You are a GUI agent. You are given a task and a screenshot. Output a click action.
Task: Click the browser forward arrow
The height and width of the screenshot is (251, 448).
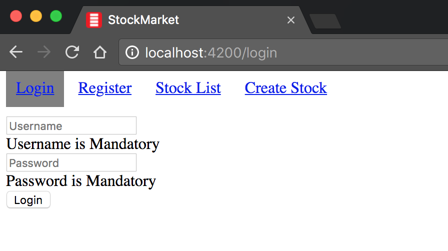44,52
